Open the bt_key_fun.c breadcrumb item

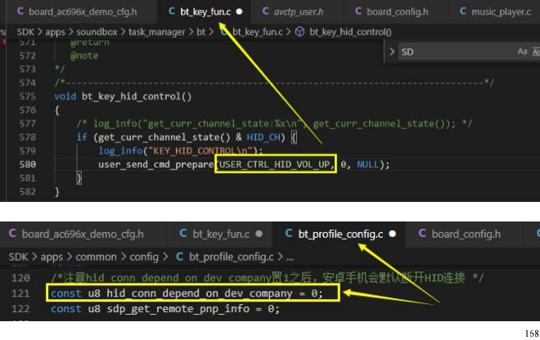pyautogui.click(x=257, y=32)
